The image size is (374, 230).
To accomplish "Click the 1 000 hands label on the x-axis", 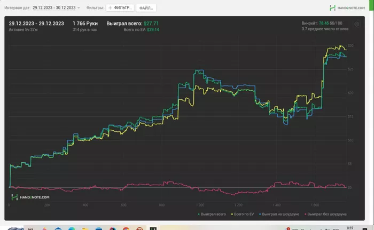I will (x=200, y=205).
